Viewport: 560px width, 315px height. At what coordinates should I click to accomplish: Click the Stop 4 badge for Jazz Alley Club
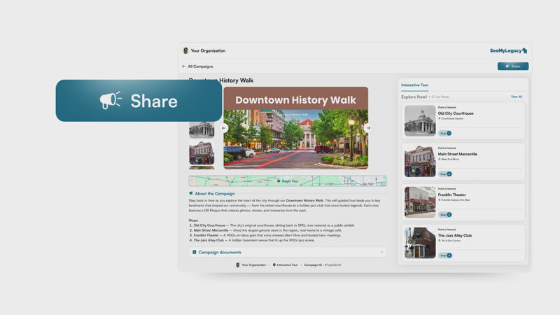(x=445, y=255)
